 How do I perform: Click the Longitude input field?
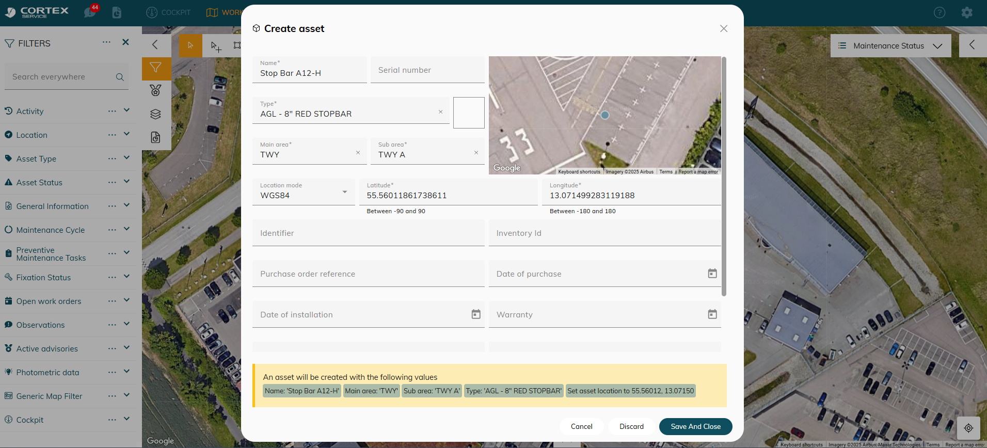[x=631, y=192]
